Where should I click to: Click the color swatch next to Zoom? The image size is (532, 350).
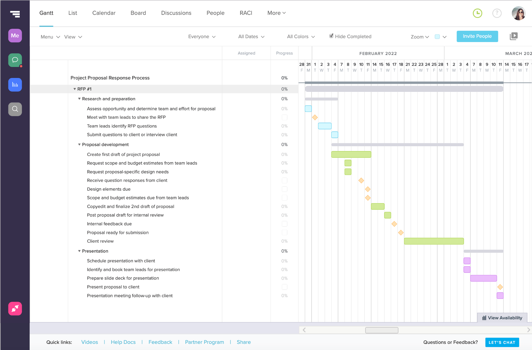[x=438, y=37]
